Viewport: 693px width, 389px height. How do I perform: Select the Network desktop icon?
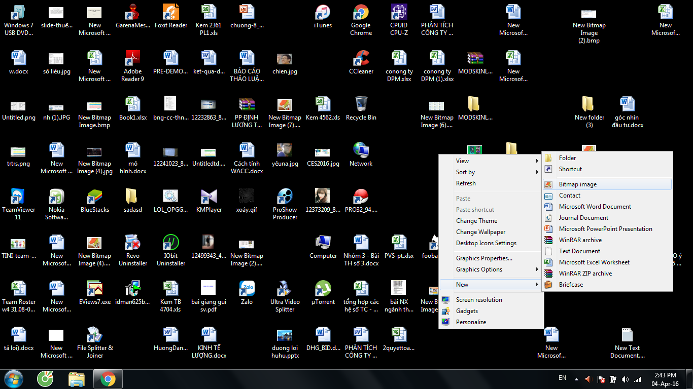coord(361,155)
